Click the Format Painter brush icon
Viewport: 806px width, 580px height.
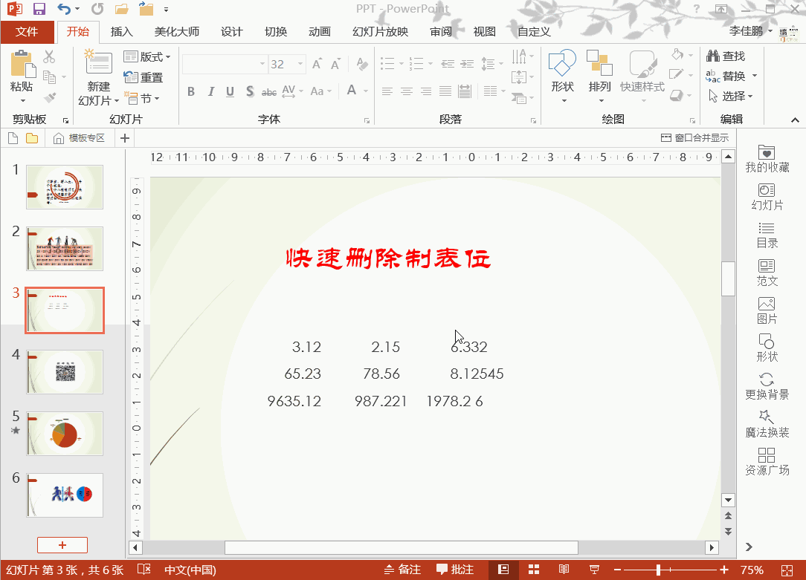click(x=49, y=97)
